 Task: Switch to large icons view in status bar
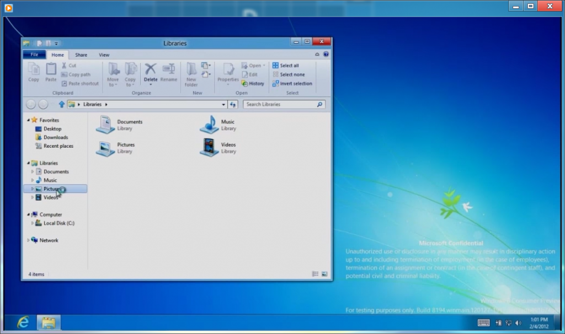pos(324,274)
